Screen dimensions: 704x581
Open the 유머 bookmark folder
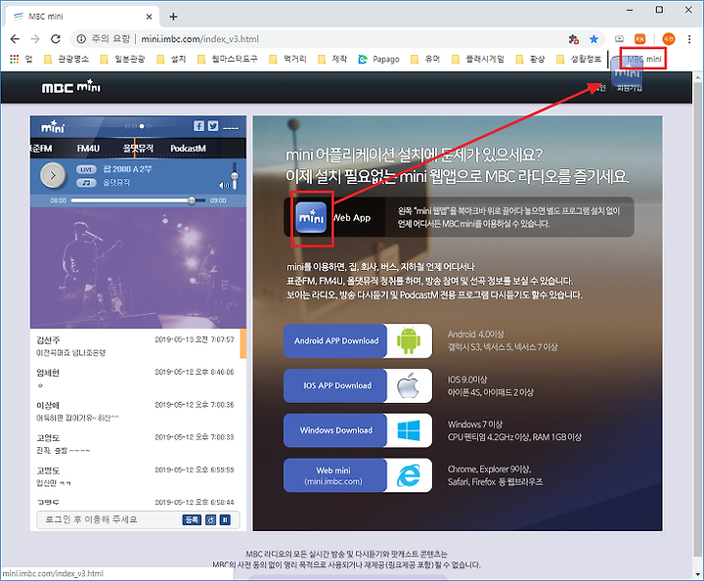click(x=425, y=59)
